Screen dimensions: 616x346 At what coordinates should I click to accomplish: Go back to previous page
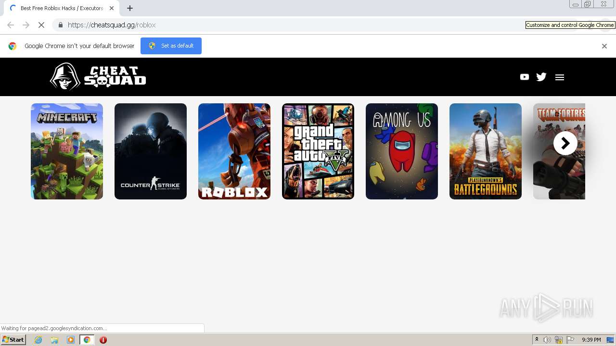11,25
